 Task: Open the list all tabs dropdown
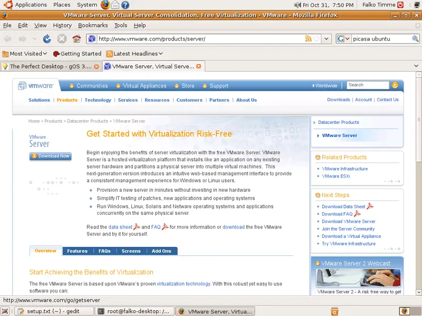pyautogui.click(x=416, y=66)
